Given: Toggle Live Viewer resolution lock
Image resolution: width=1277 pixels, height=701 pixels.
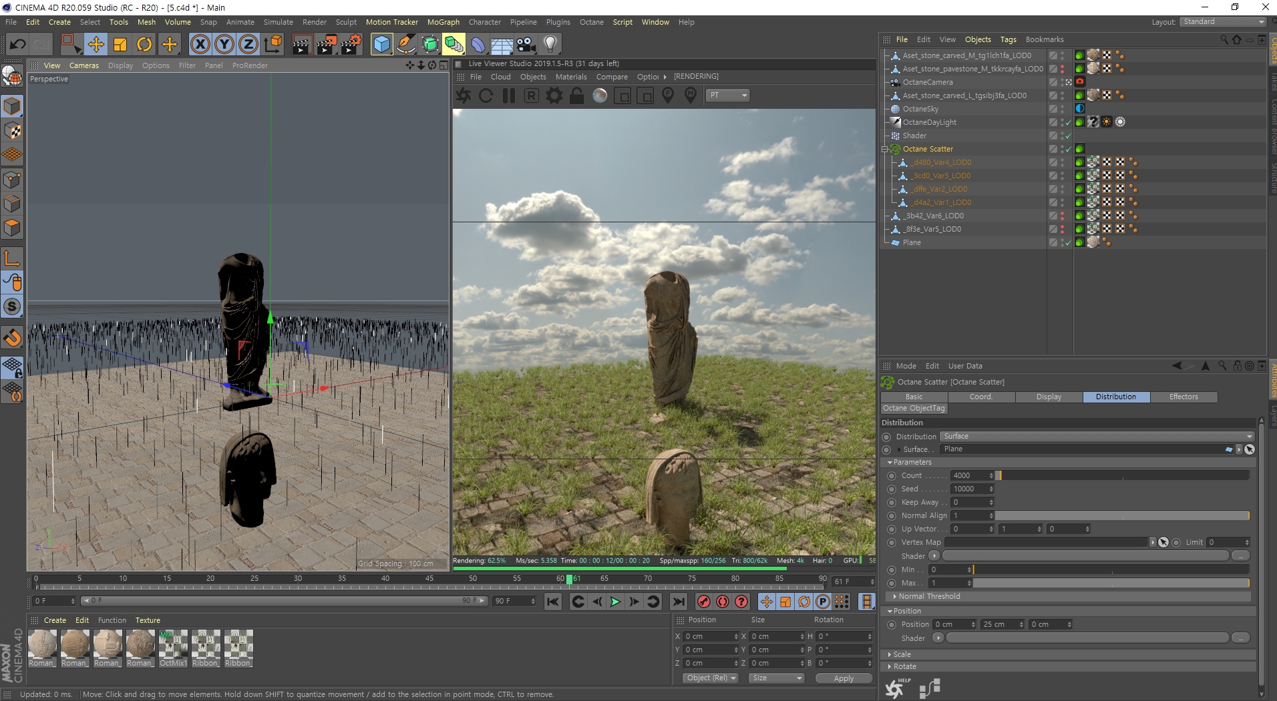Looking at the screenshot, I should tap(577, 95).
